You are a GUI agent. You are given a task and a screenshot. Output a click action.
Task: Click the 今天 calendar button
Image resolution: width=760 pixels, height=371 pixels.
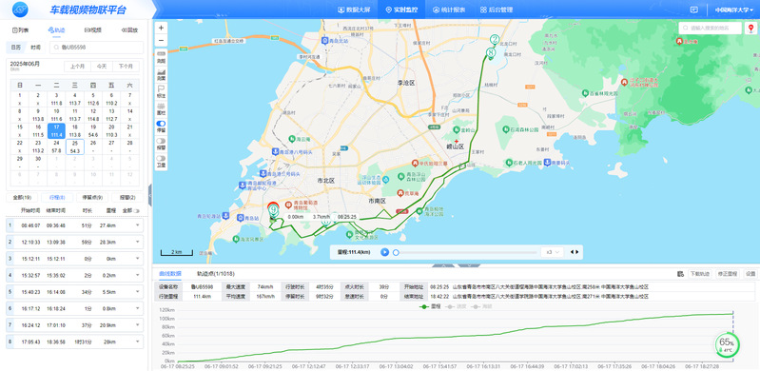(x=101, y=67)
